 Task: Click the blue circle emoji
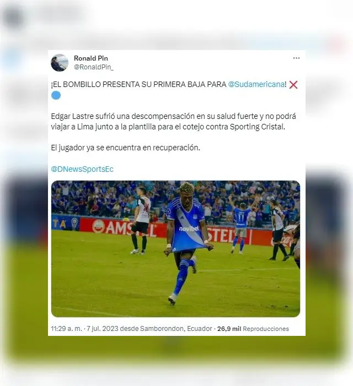tap(56, 95)
